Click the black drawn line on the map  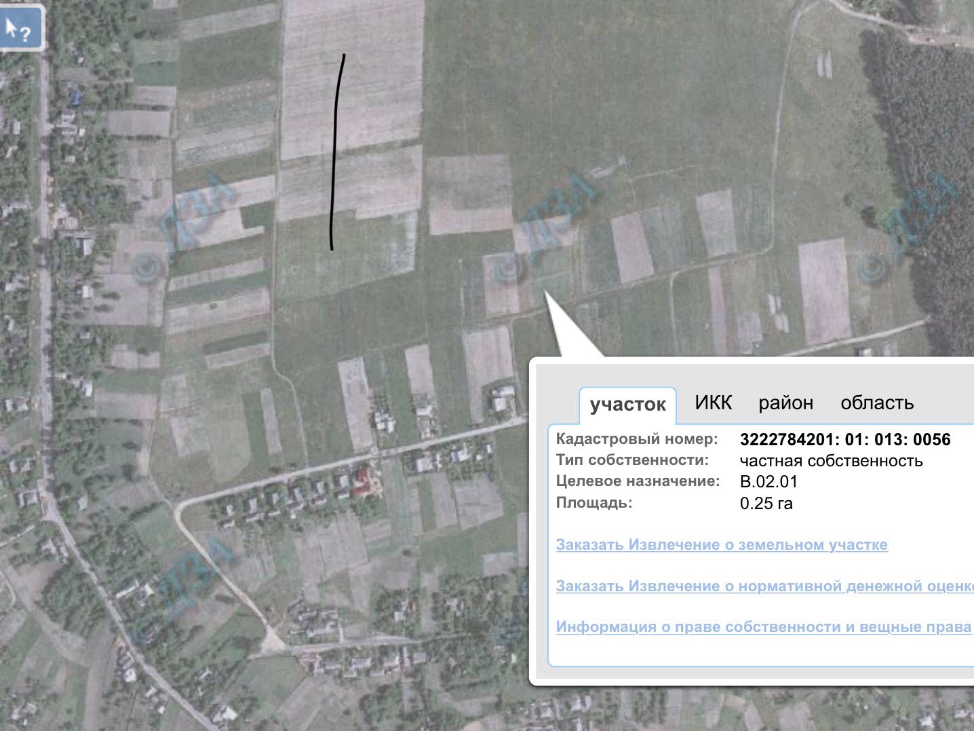click(x=336, y=153)
